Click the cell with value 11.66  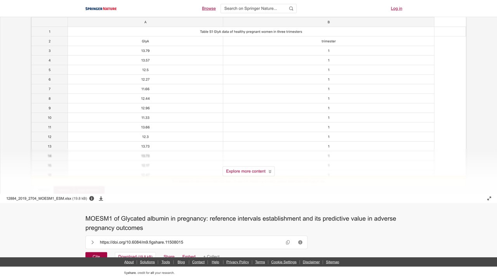pyautogui.click(x=145, y=89)
